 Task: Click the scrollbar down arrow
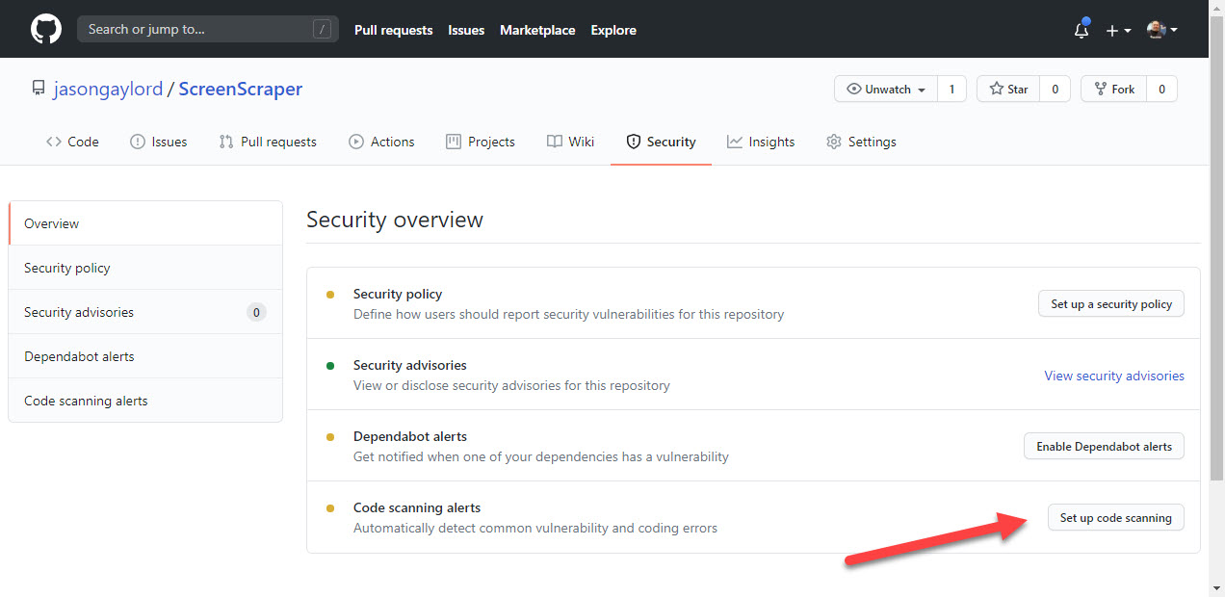click(1216, 587)
